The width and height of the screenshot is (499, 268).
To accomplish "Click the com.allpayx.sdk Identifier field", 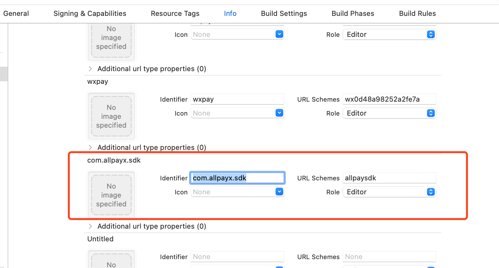I will pyautogui.click(x=237, y=178).
